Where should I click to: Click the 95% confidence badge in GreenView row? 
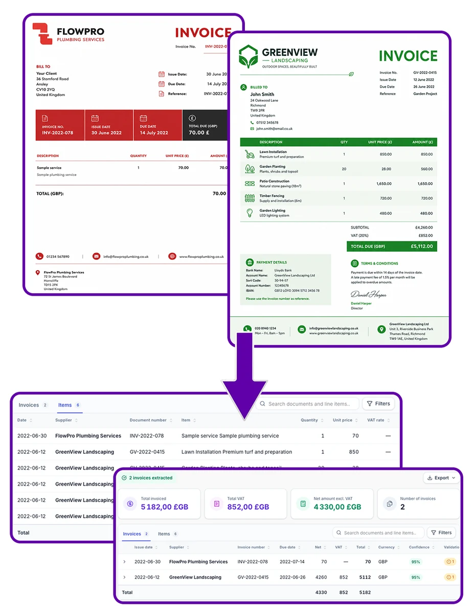point(416,577)
